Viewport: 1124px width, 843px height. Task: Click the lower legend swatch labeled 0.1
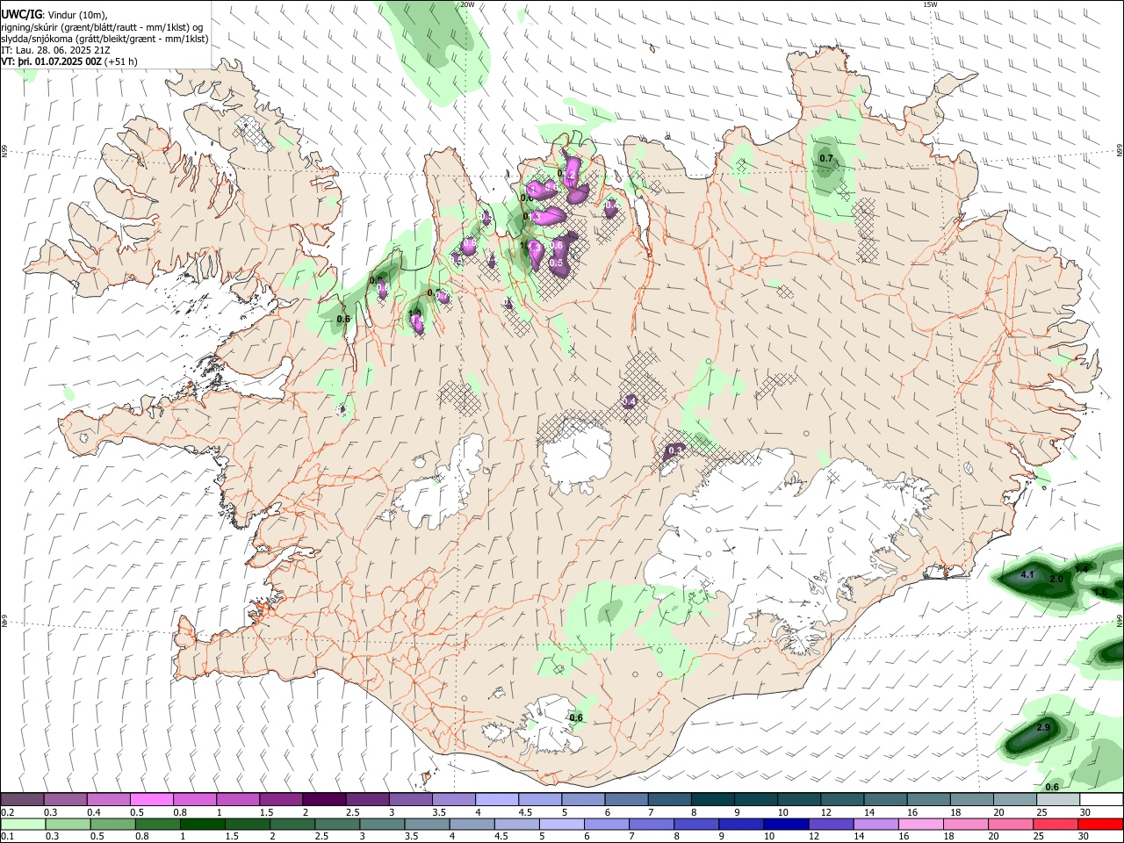click(x=23, y=824)
